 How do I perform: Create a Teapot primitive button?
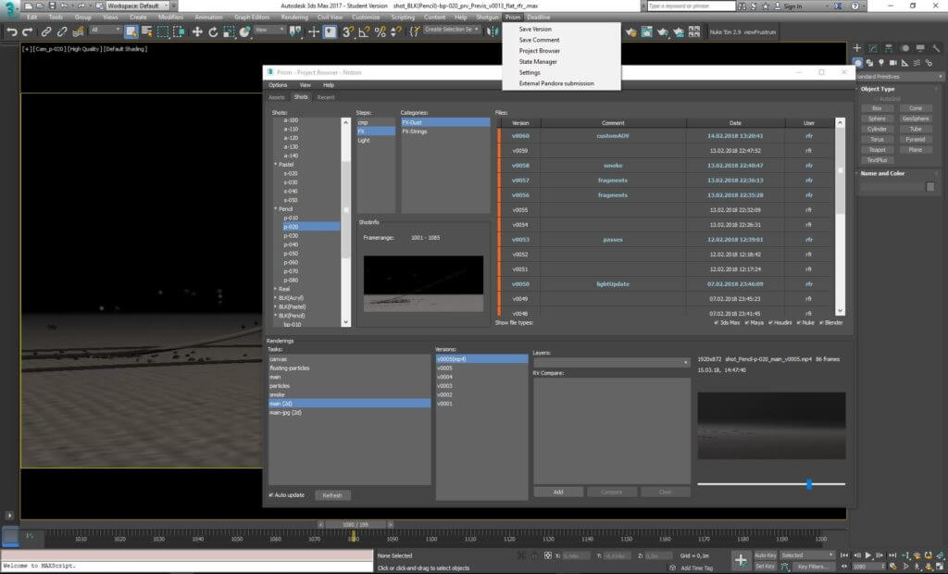tap(876, 149)
